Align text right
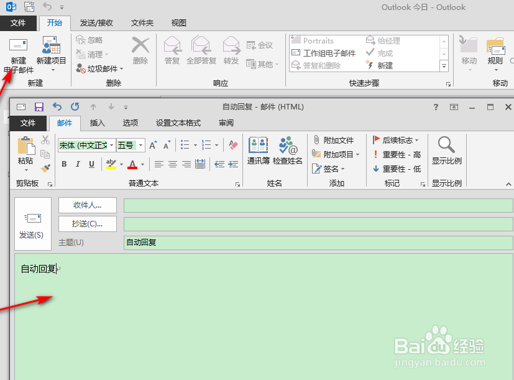 point(186,164)
